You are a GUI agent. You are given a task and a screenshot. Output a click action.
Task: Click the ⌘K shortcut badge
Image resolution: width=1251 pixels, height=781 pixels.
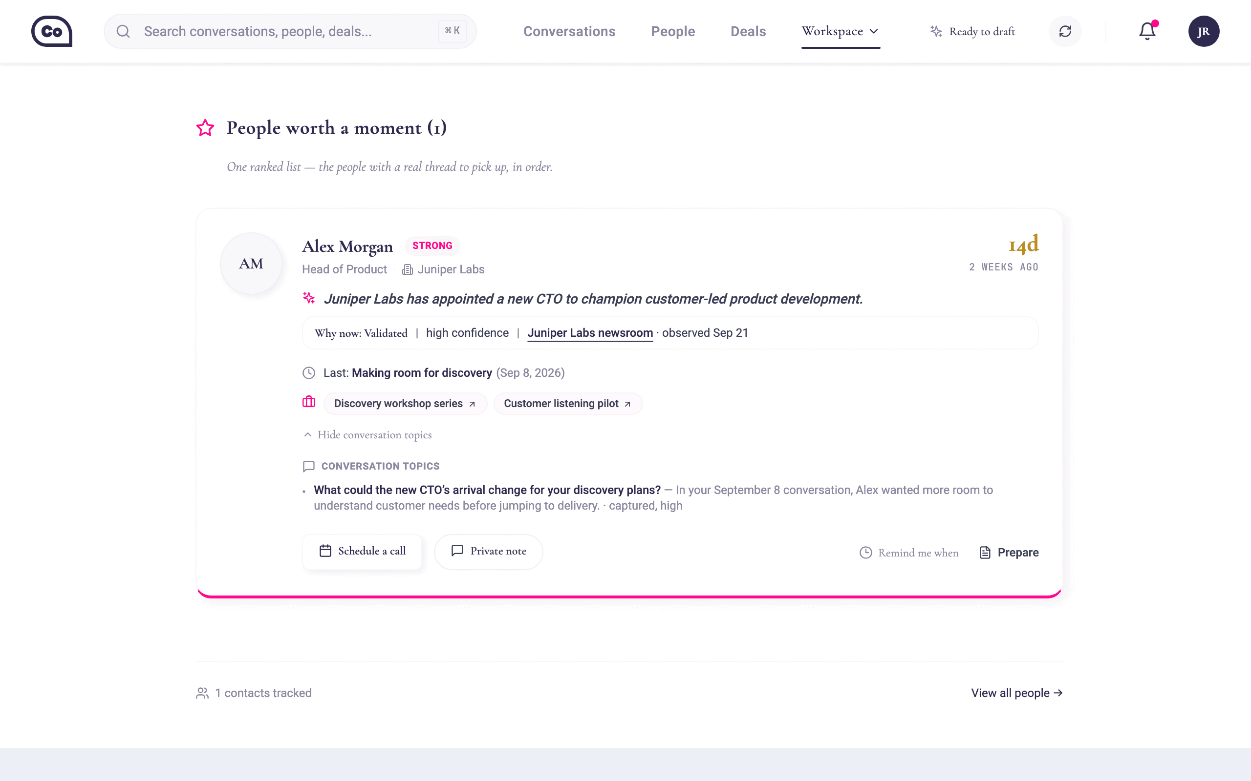453,31
